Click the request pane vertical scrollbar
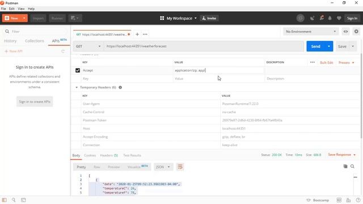The image size is (363, 204). tap(361, 96)
